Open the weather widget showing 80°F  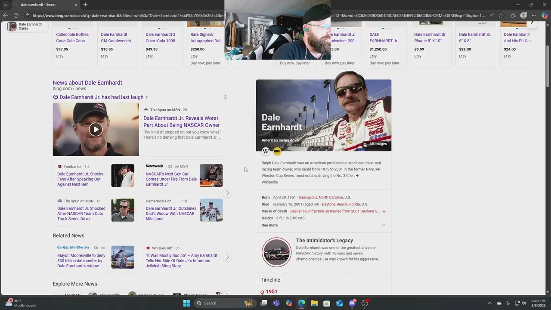[x=21, y=303]
